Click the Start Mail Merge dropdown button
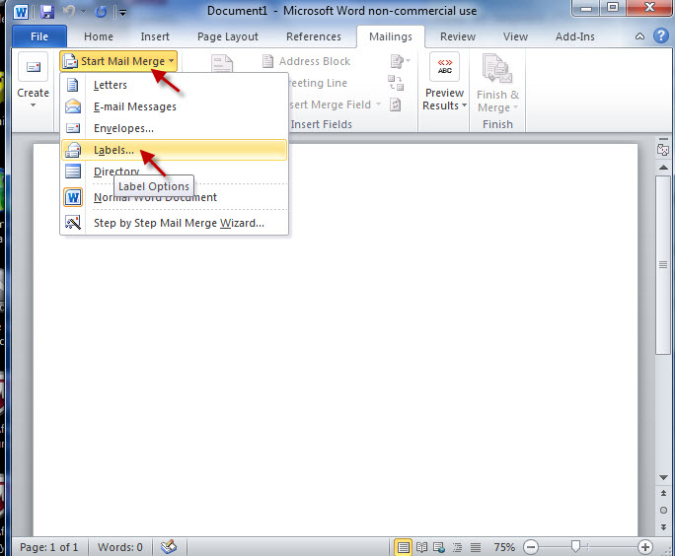 click(x=118, y=61)
